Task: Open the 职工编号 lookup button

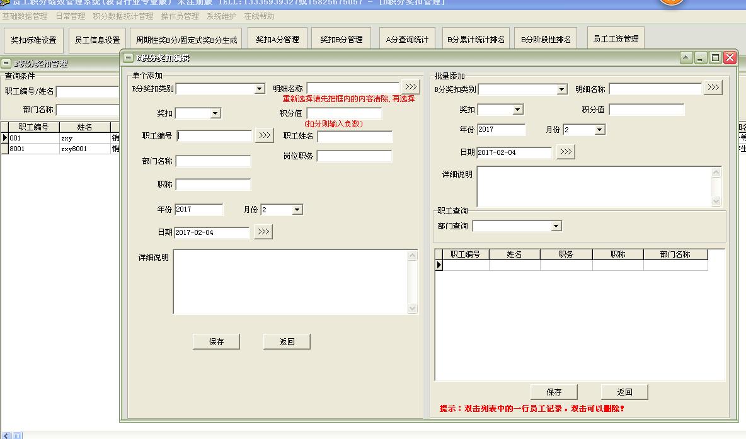Action: pos(264,135)
